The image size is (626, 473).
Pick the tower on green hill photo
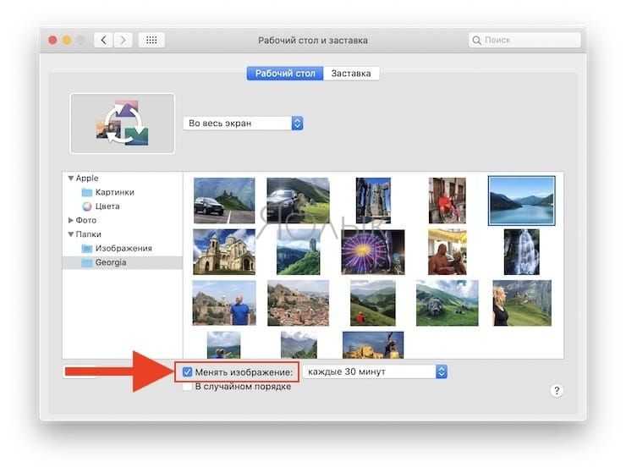299,251
